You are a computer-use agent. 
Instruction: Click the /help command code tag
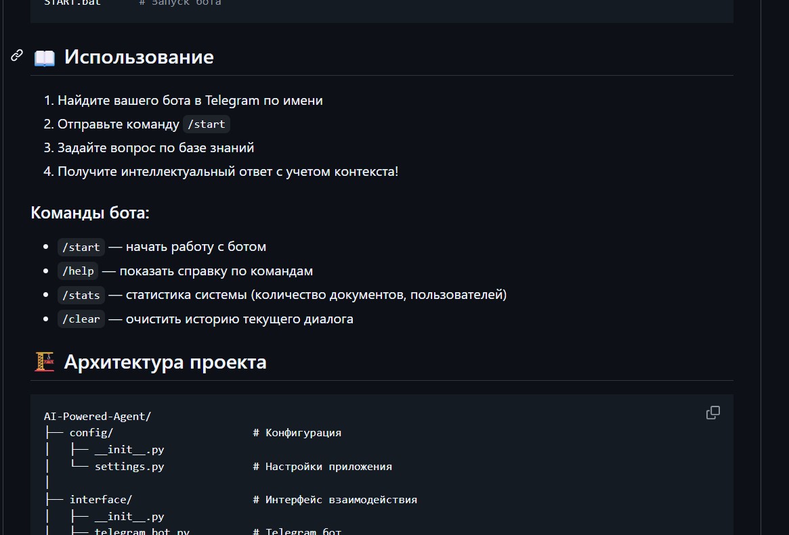click(78, 271)
